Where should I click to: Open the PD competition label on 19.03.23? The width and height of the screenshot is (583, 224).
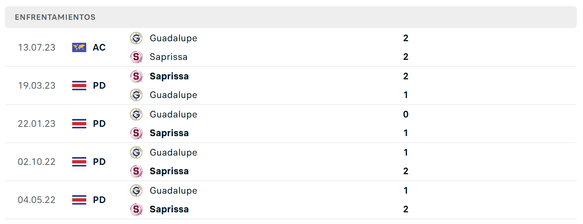click(x=99, y=86)
